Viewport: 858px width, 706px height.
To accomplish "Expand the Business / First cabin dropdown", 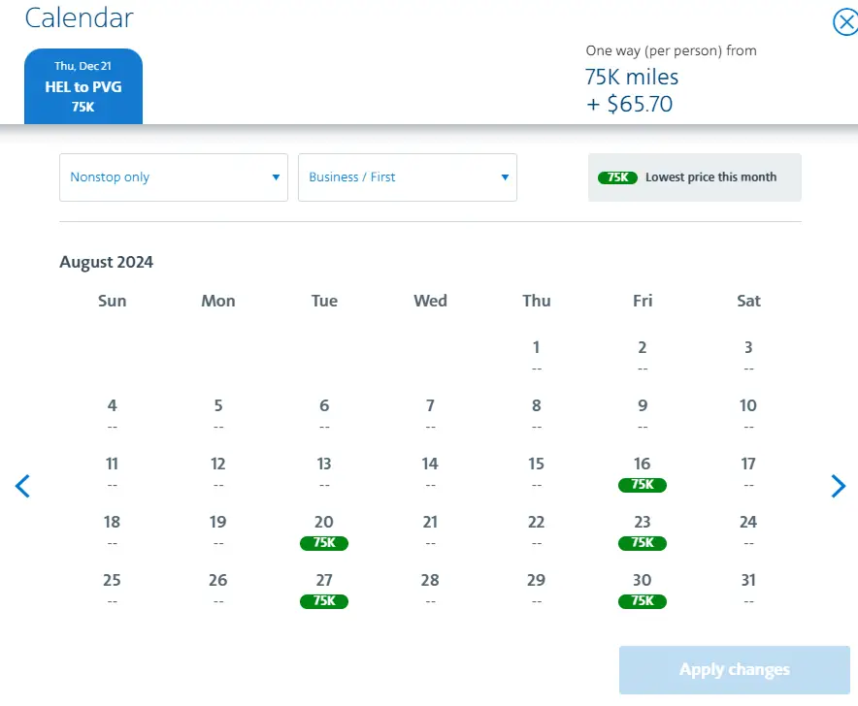I will [x=408, y=177].
